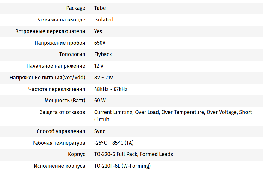Click the "60 W" power value
This screenshot has height=171, width=263.
[100, 101]
